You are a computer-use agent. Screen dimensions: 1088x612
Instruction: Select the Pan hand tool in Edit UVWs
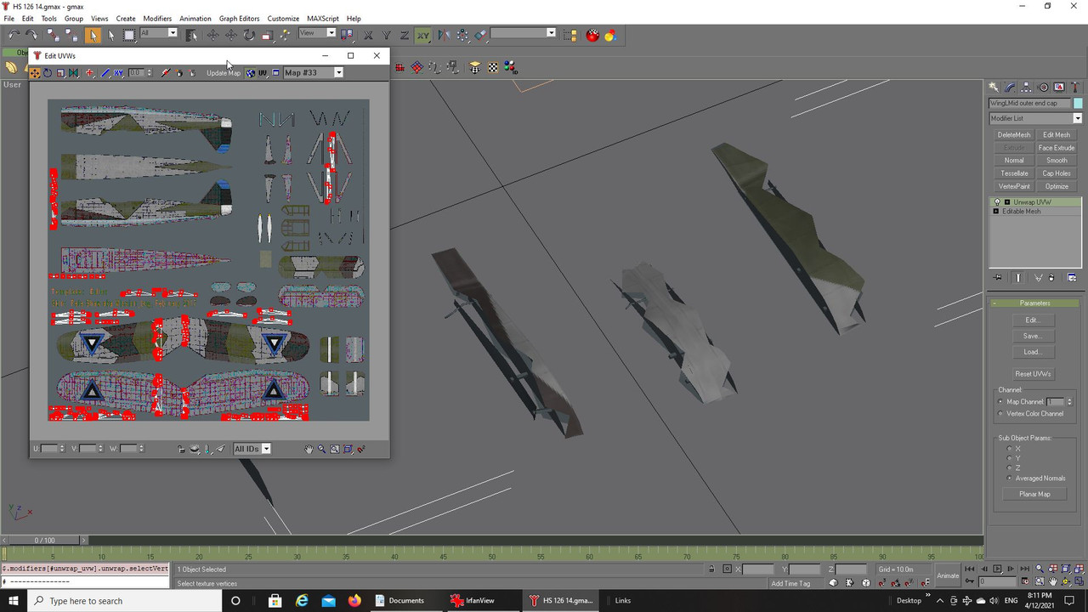[x=309, y=449]
